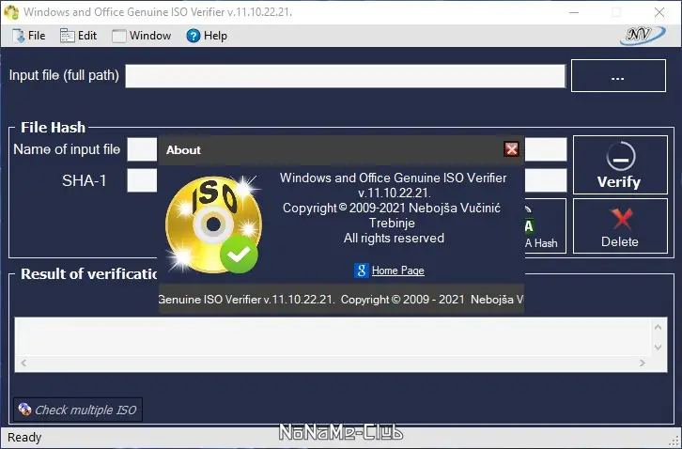The image size is (682, 449).
Task: Click the 'All rights reserved' text
Action: pos(394,239)
